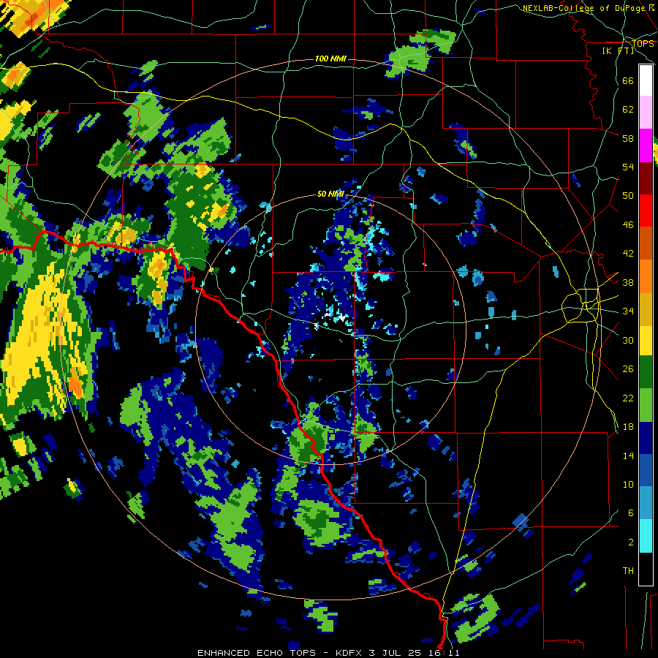Click the "66" legend value
Screen dimensions: 658x658
click(x=628, y=80)
